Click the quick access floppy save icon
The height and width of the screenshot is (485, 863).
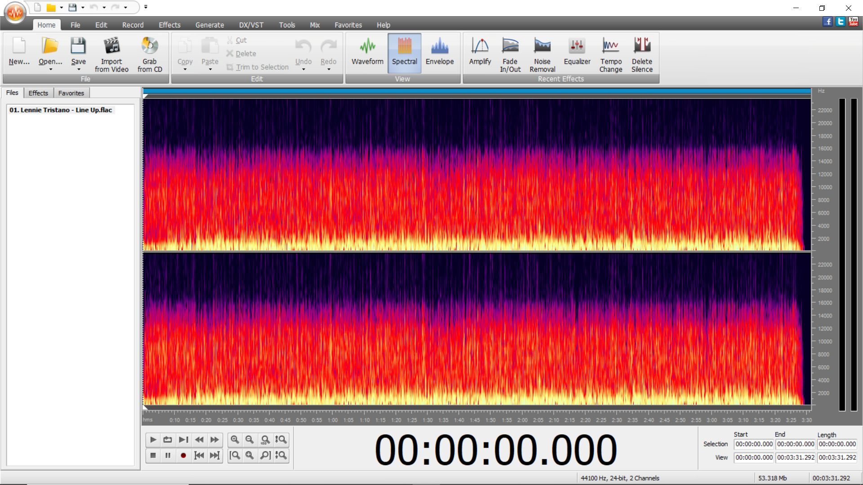click(x=72, y=7)
